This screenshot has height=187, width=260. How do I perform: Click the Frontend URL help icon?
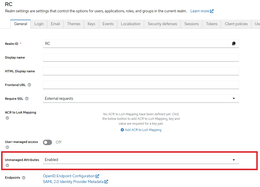click(x=29, y=85)
